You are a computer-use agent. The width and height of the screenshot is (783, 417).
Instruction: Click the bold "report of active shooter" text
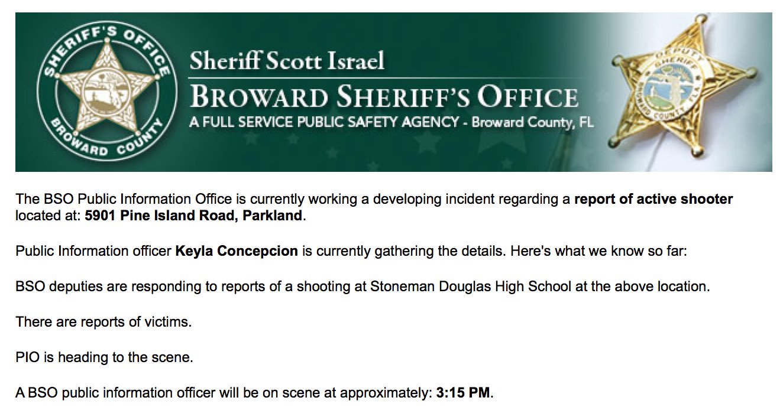653,199
